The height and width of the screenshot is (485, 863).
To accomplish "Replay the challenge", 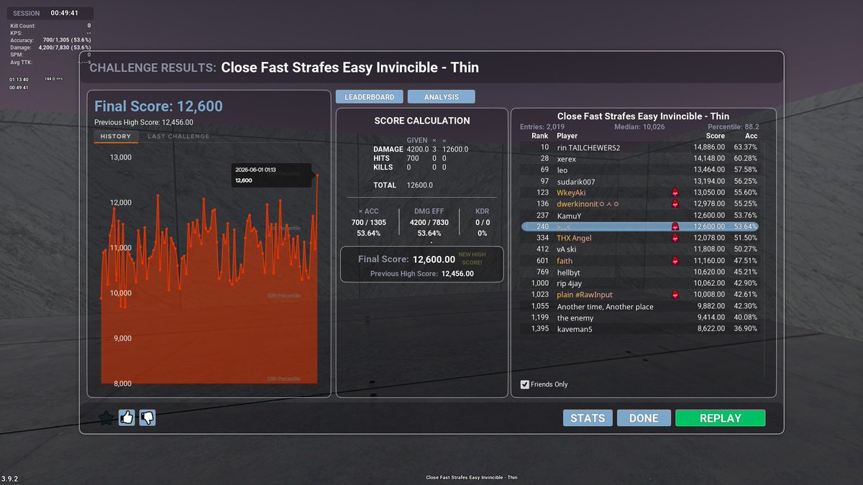I will click(x=720, y=418).
